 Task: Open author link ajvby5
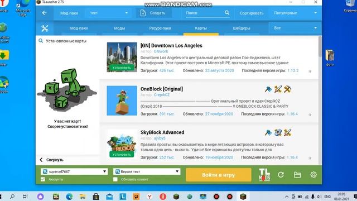160,138
